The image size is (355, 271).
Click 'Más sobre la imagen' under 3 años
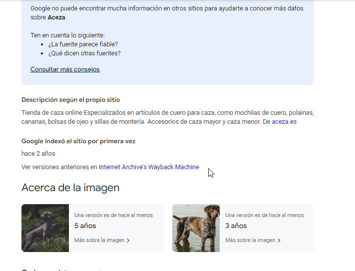pyautogui.click(x=250, y=240)
